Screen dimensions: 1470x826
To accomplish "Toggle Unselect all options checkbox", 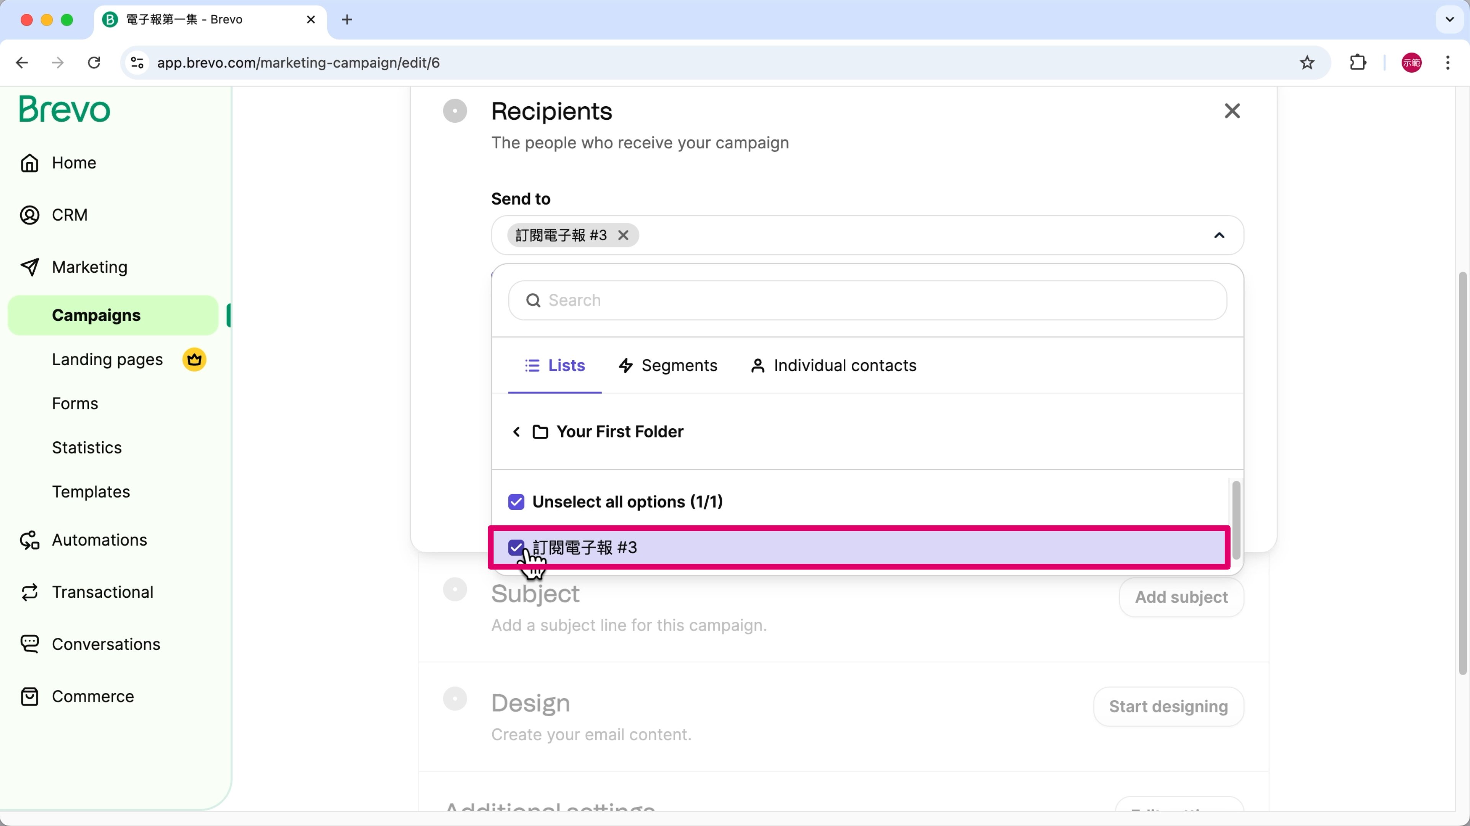I will click(516, 502).
